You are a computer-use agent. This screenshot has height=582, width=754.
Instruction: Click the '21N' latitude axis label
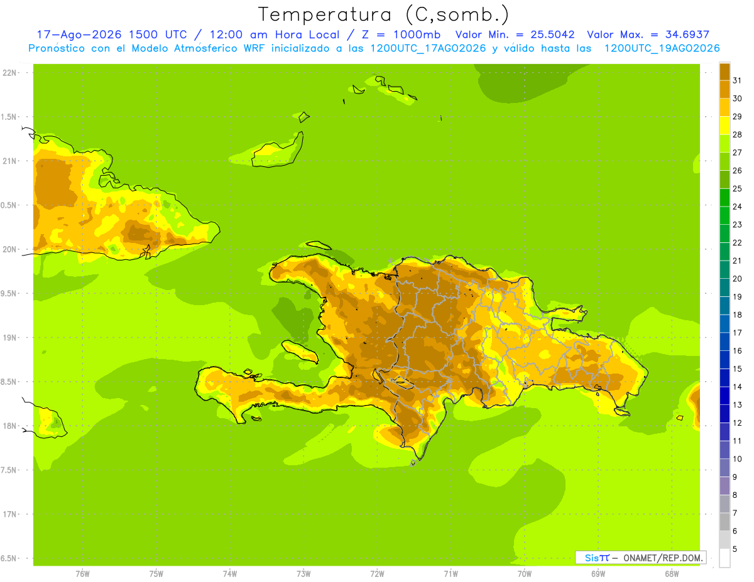(9, 161)
